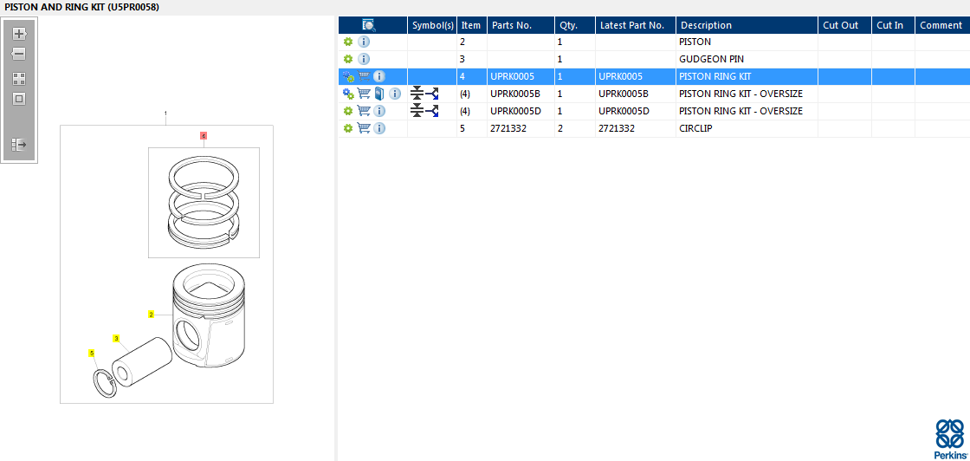Zoom in on the diagram with plus button
Image resolution: width=970 pixels, height=461 pixels.
[x=19, y=34]
